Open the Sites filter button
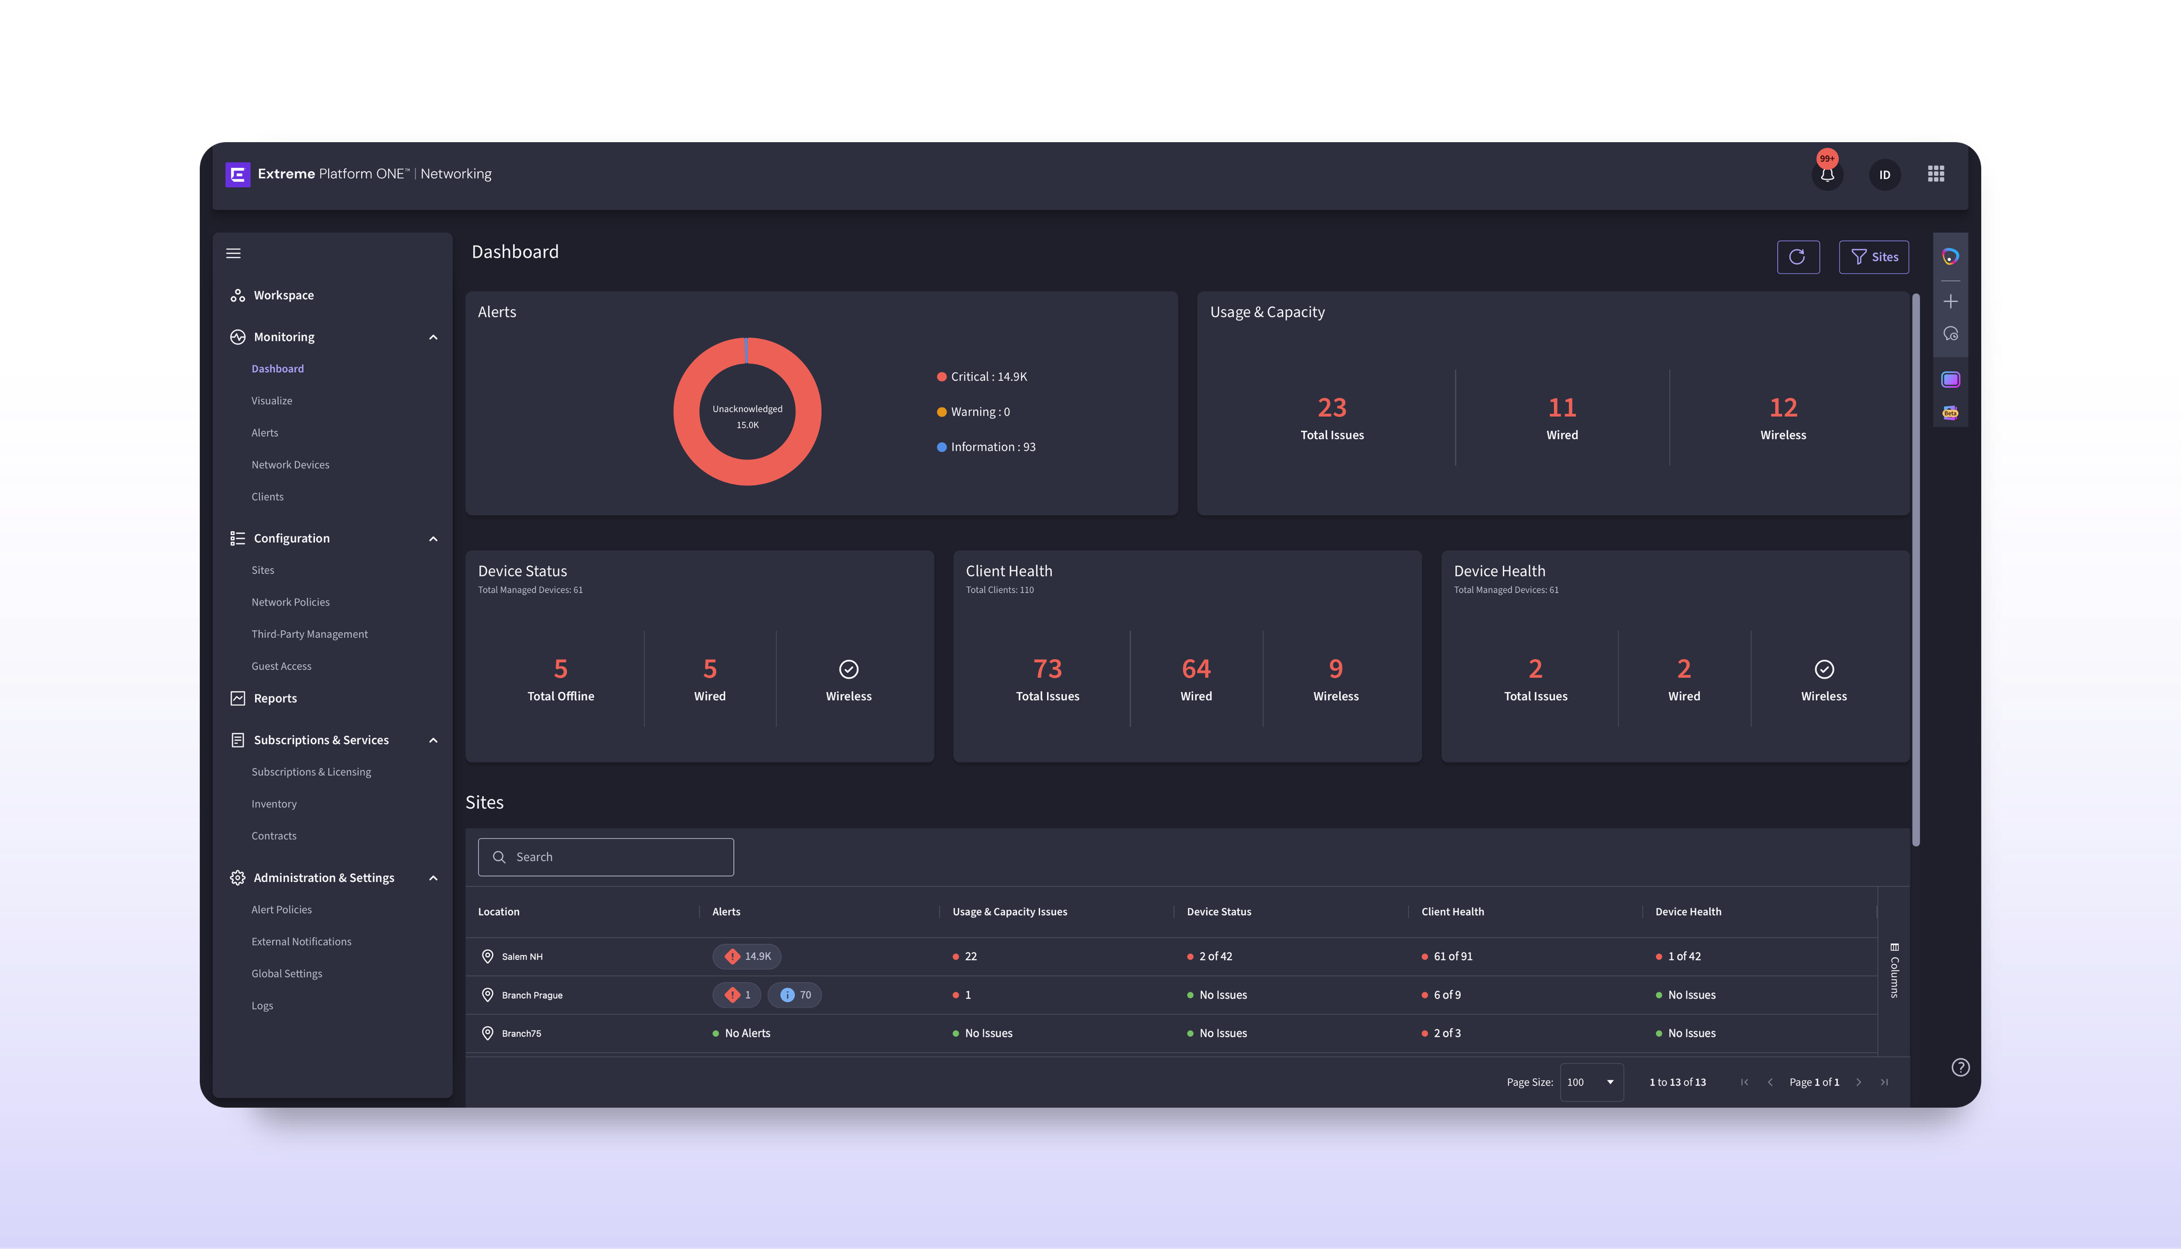 click(1874, 256)
